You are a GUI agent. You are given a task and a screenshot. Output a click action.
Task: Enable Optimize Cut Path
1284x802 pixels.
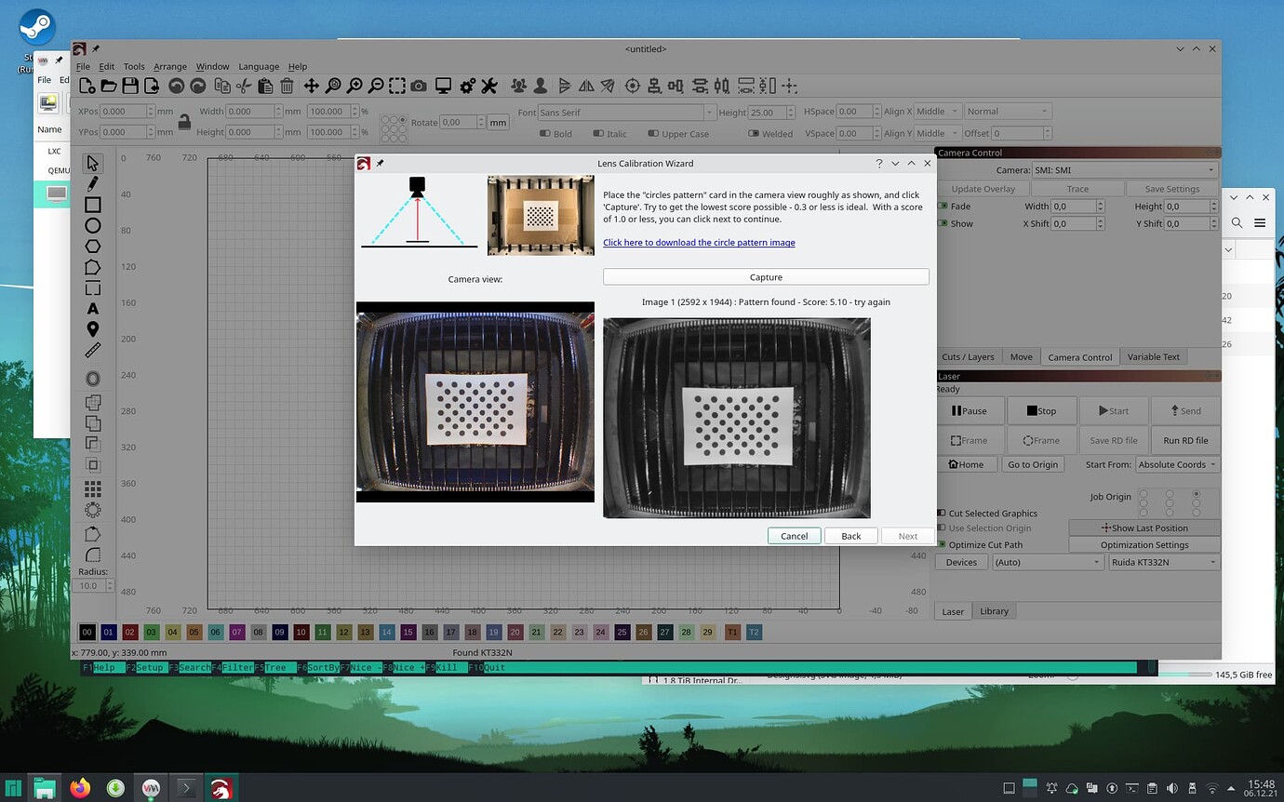[942, 544]
